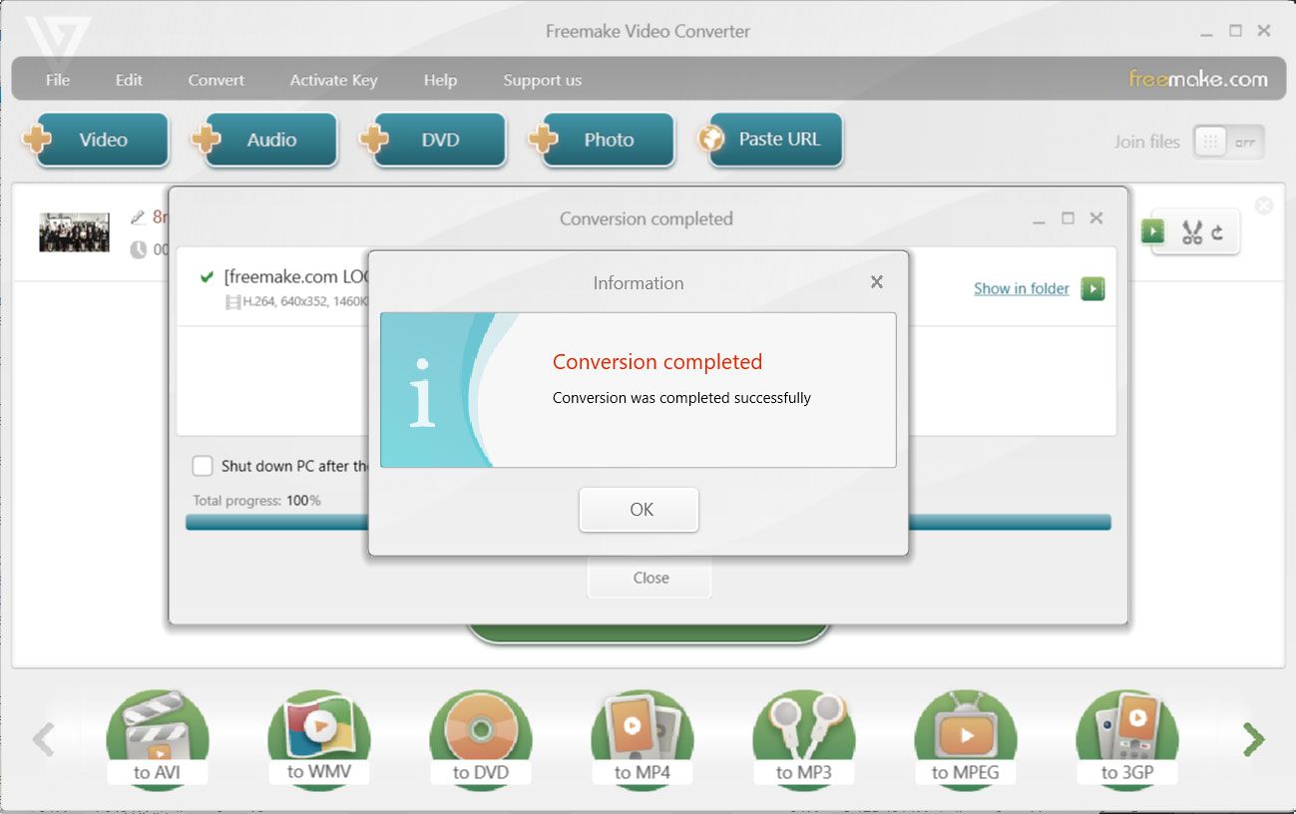Image resolution: width=1296 pixels, height=814 pixels.
Task: Add audio with the Audio button
Action: tap(265, 140)
